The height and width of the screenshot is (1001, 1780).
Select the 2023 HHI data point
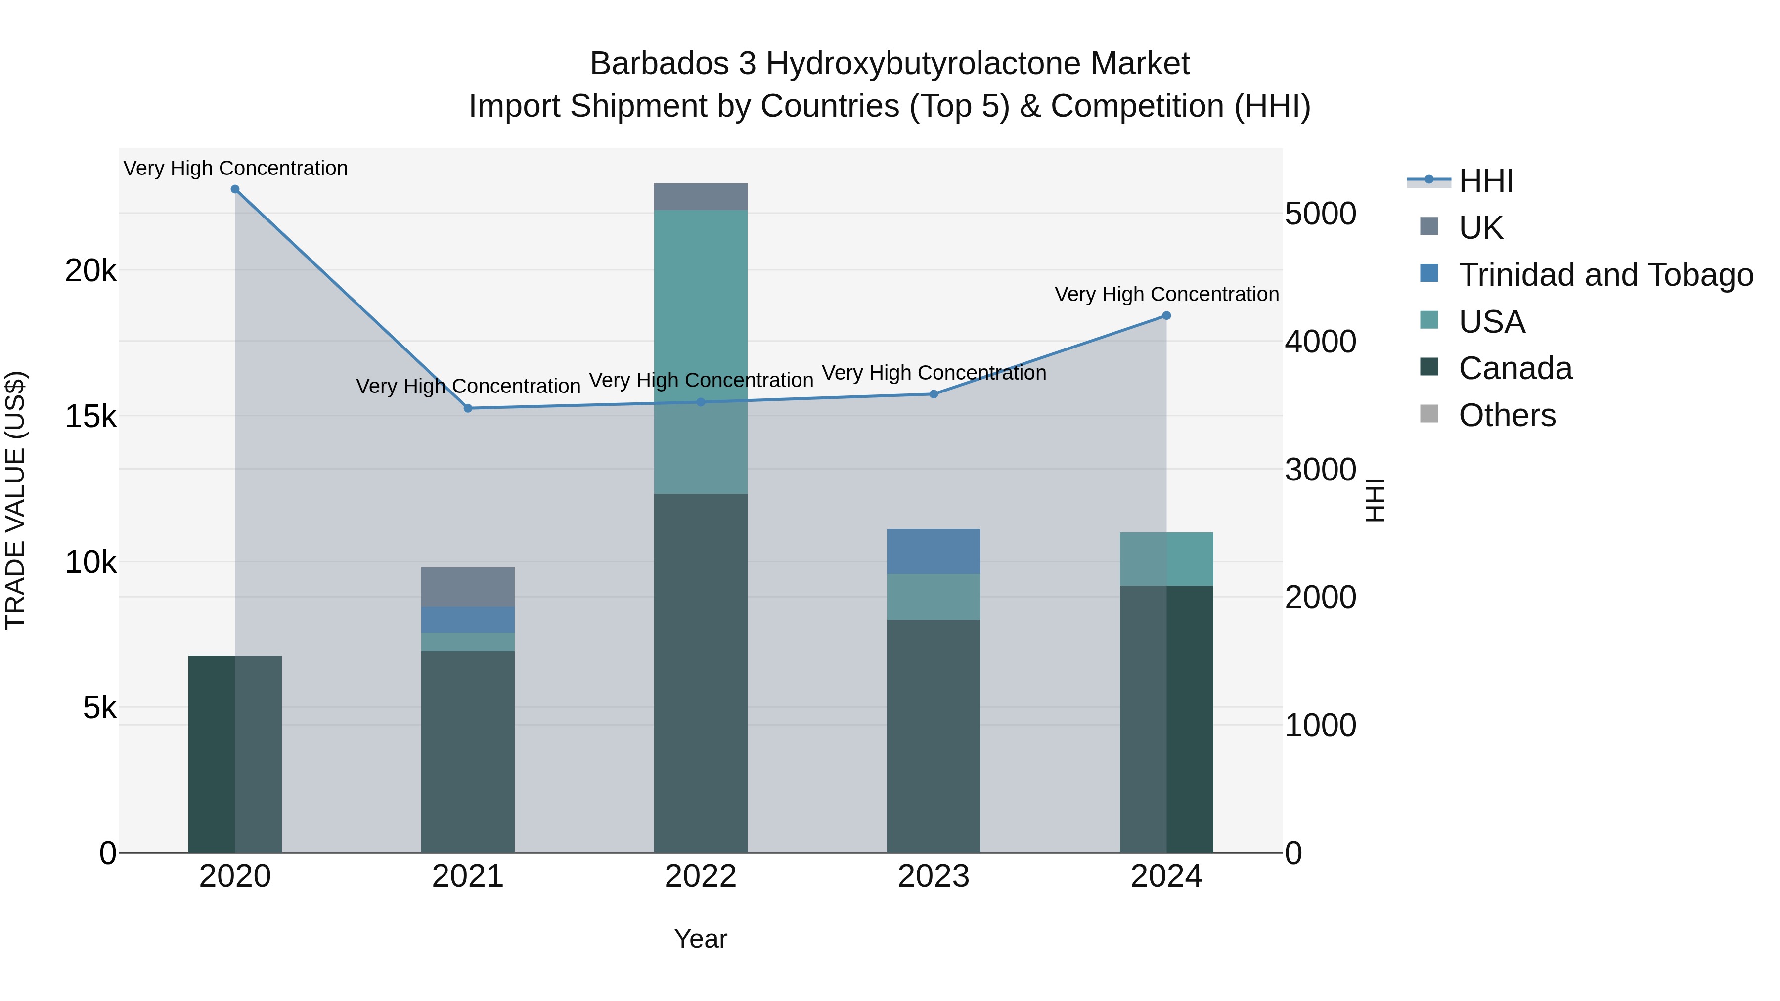[x=934, y=394]
